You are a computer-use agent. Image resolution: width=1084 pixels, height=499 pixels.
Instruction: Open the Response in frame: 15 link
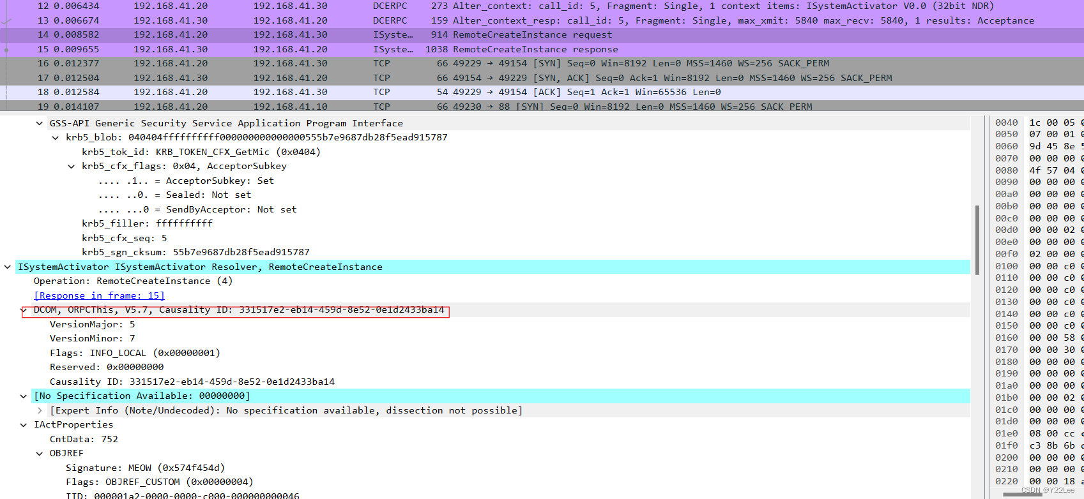click(x=99, y=295)
